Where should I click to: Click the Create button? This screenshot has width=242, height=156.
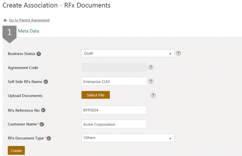click(16, 151)
